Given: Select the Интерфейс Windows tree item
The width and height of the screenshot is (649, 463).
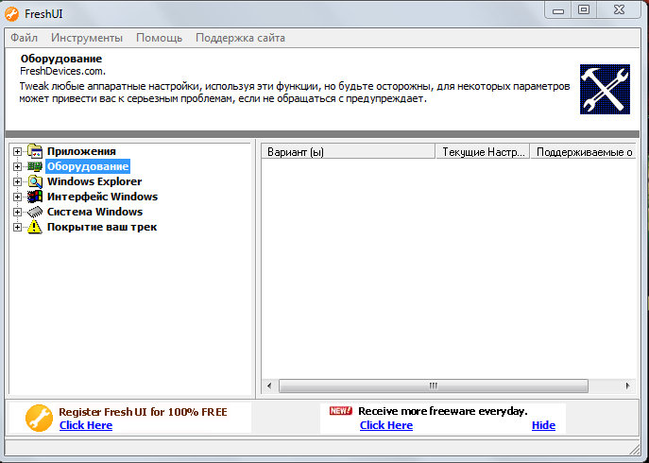Looking at the screenshot, I should coord(102,197).
